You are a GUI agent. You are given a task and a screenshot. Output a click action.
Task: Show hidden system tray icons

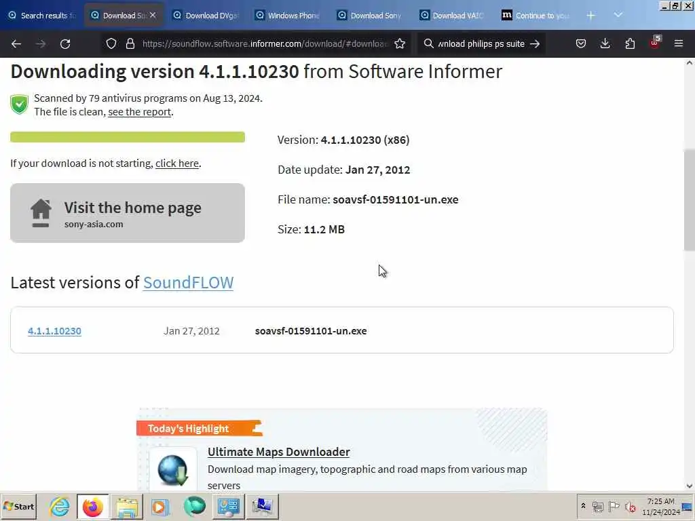point(583,506)
